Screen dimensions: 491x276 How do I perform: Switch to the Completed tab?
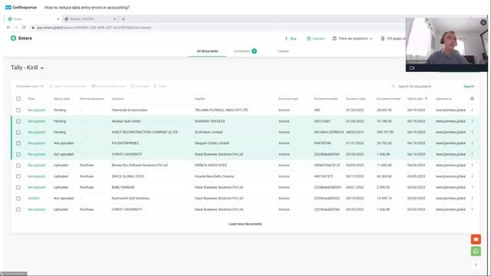pos(245,51)
